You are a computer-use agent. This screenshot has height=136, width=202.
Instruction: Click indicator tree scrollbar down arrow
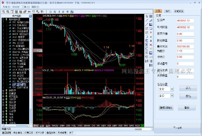(x=31, y=123)
